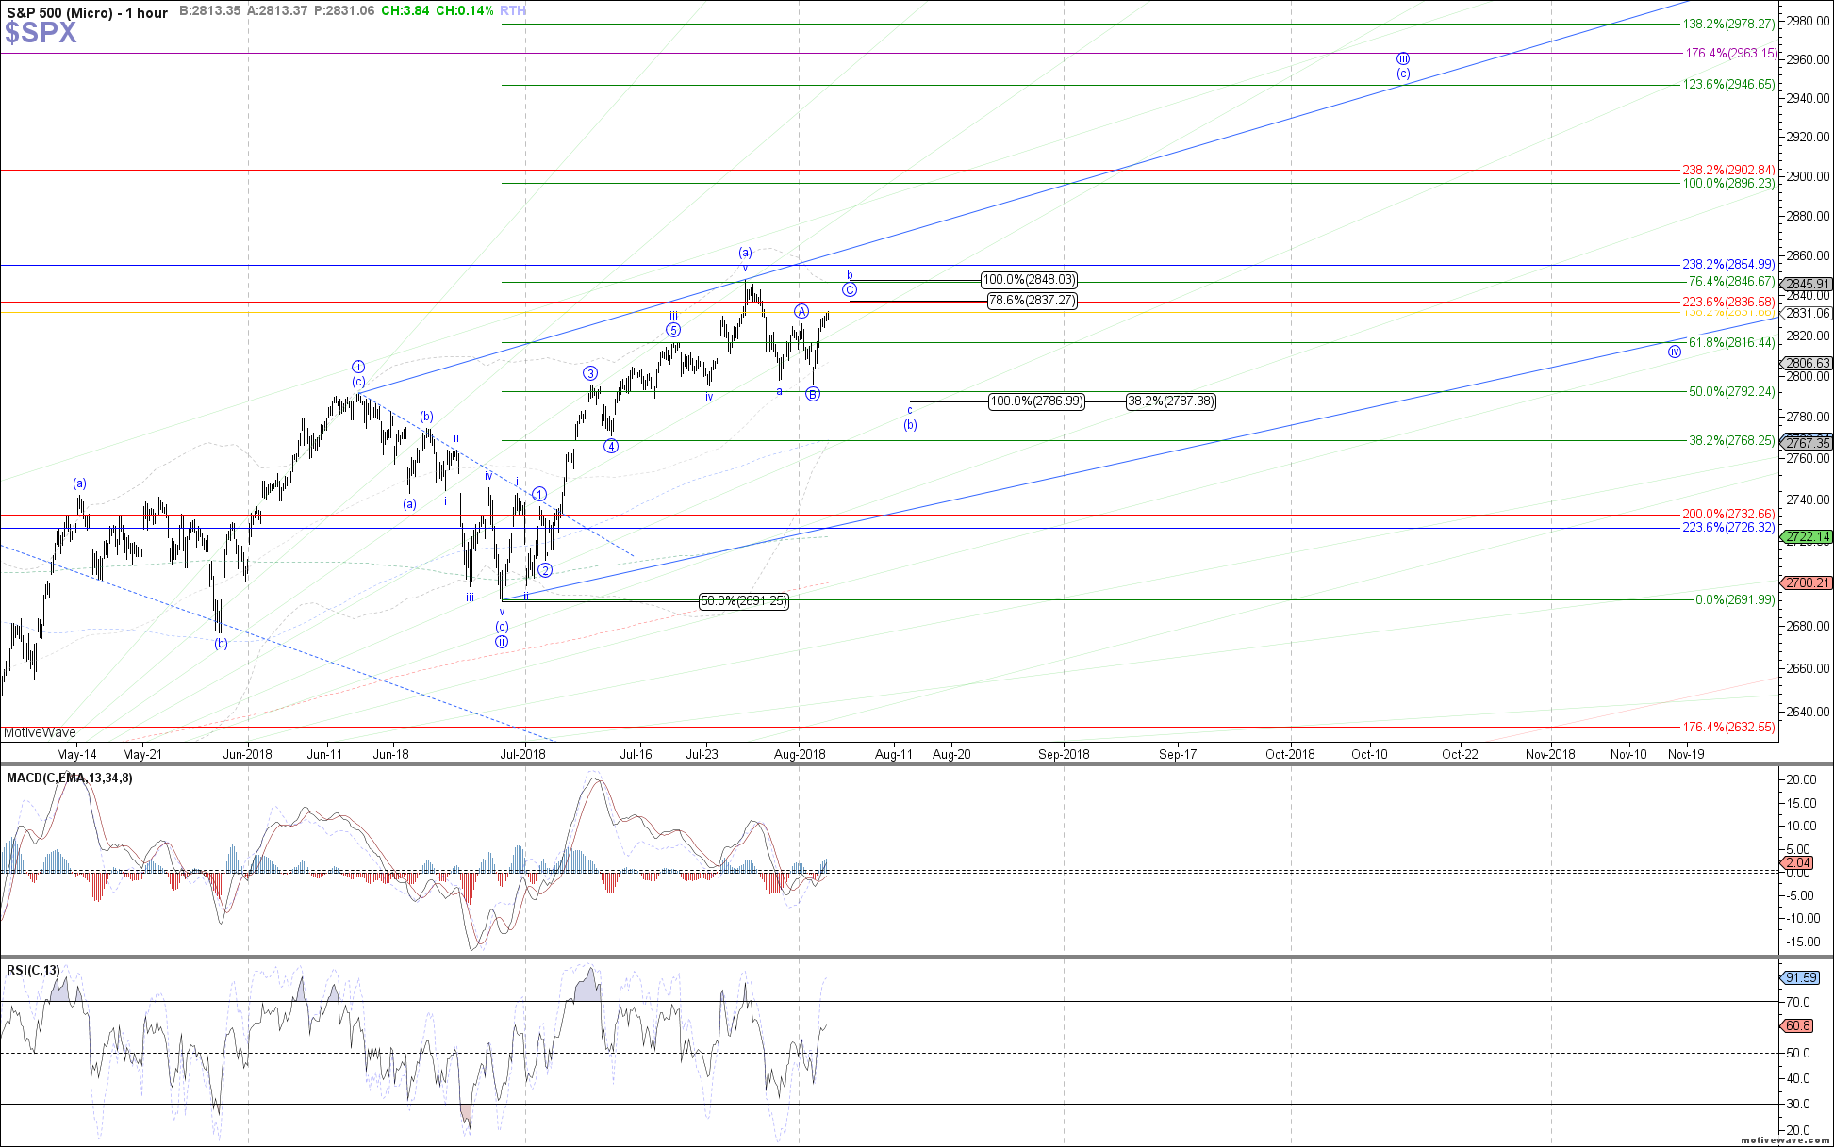1834x1147 pixels.
Task: Click the 223.6%(2836.58) red Fibonacci label
Action: [1728, 303]
